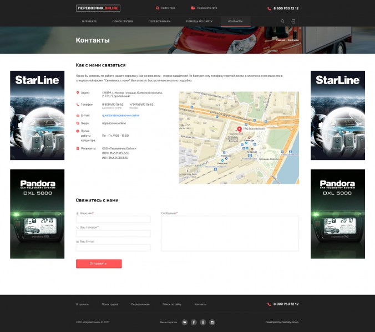Click the phone number 8 800 500 06 52

click(x=113, y=105)
